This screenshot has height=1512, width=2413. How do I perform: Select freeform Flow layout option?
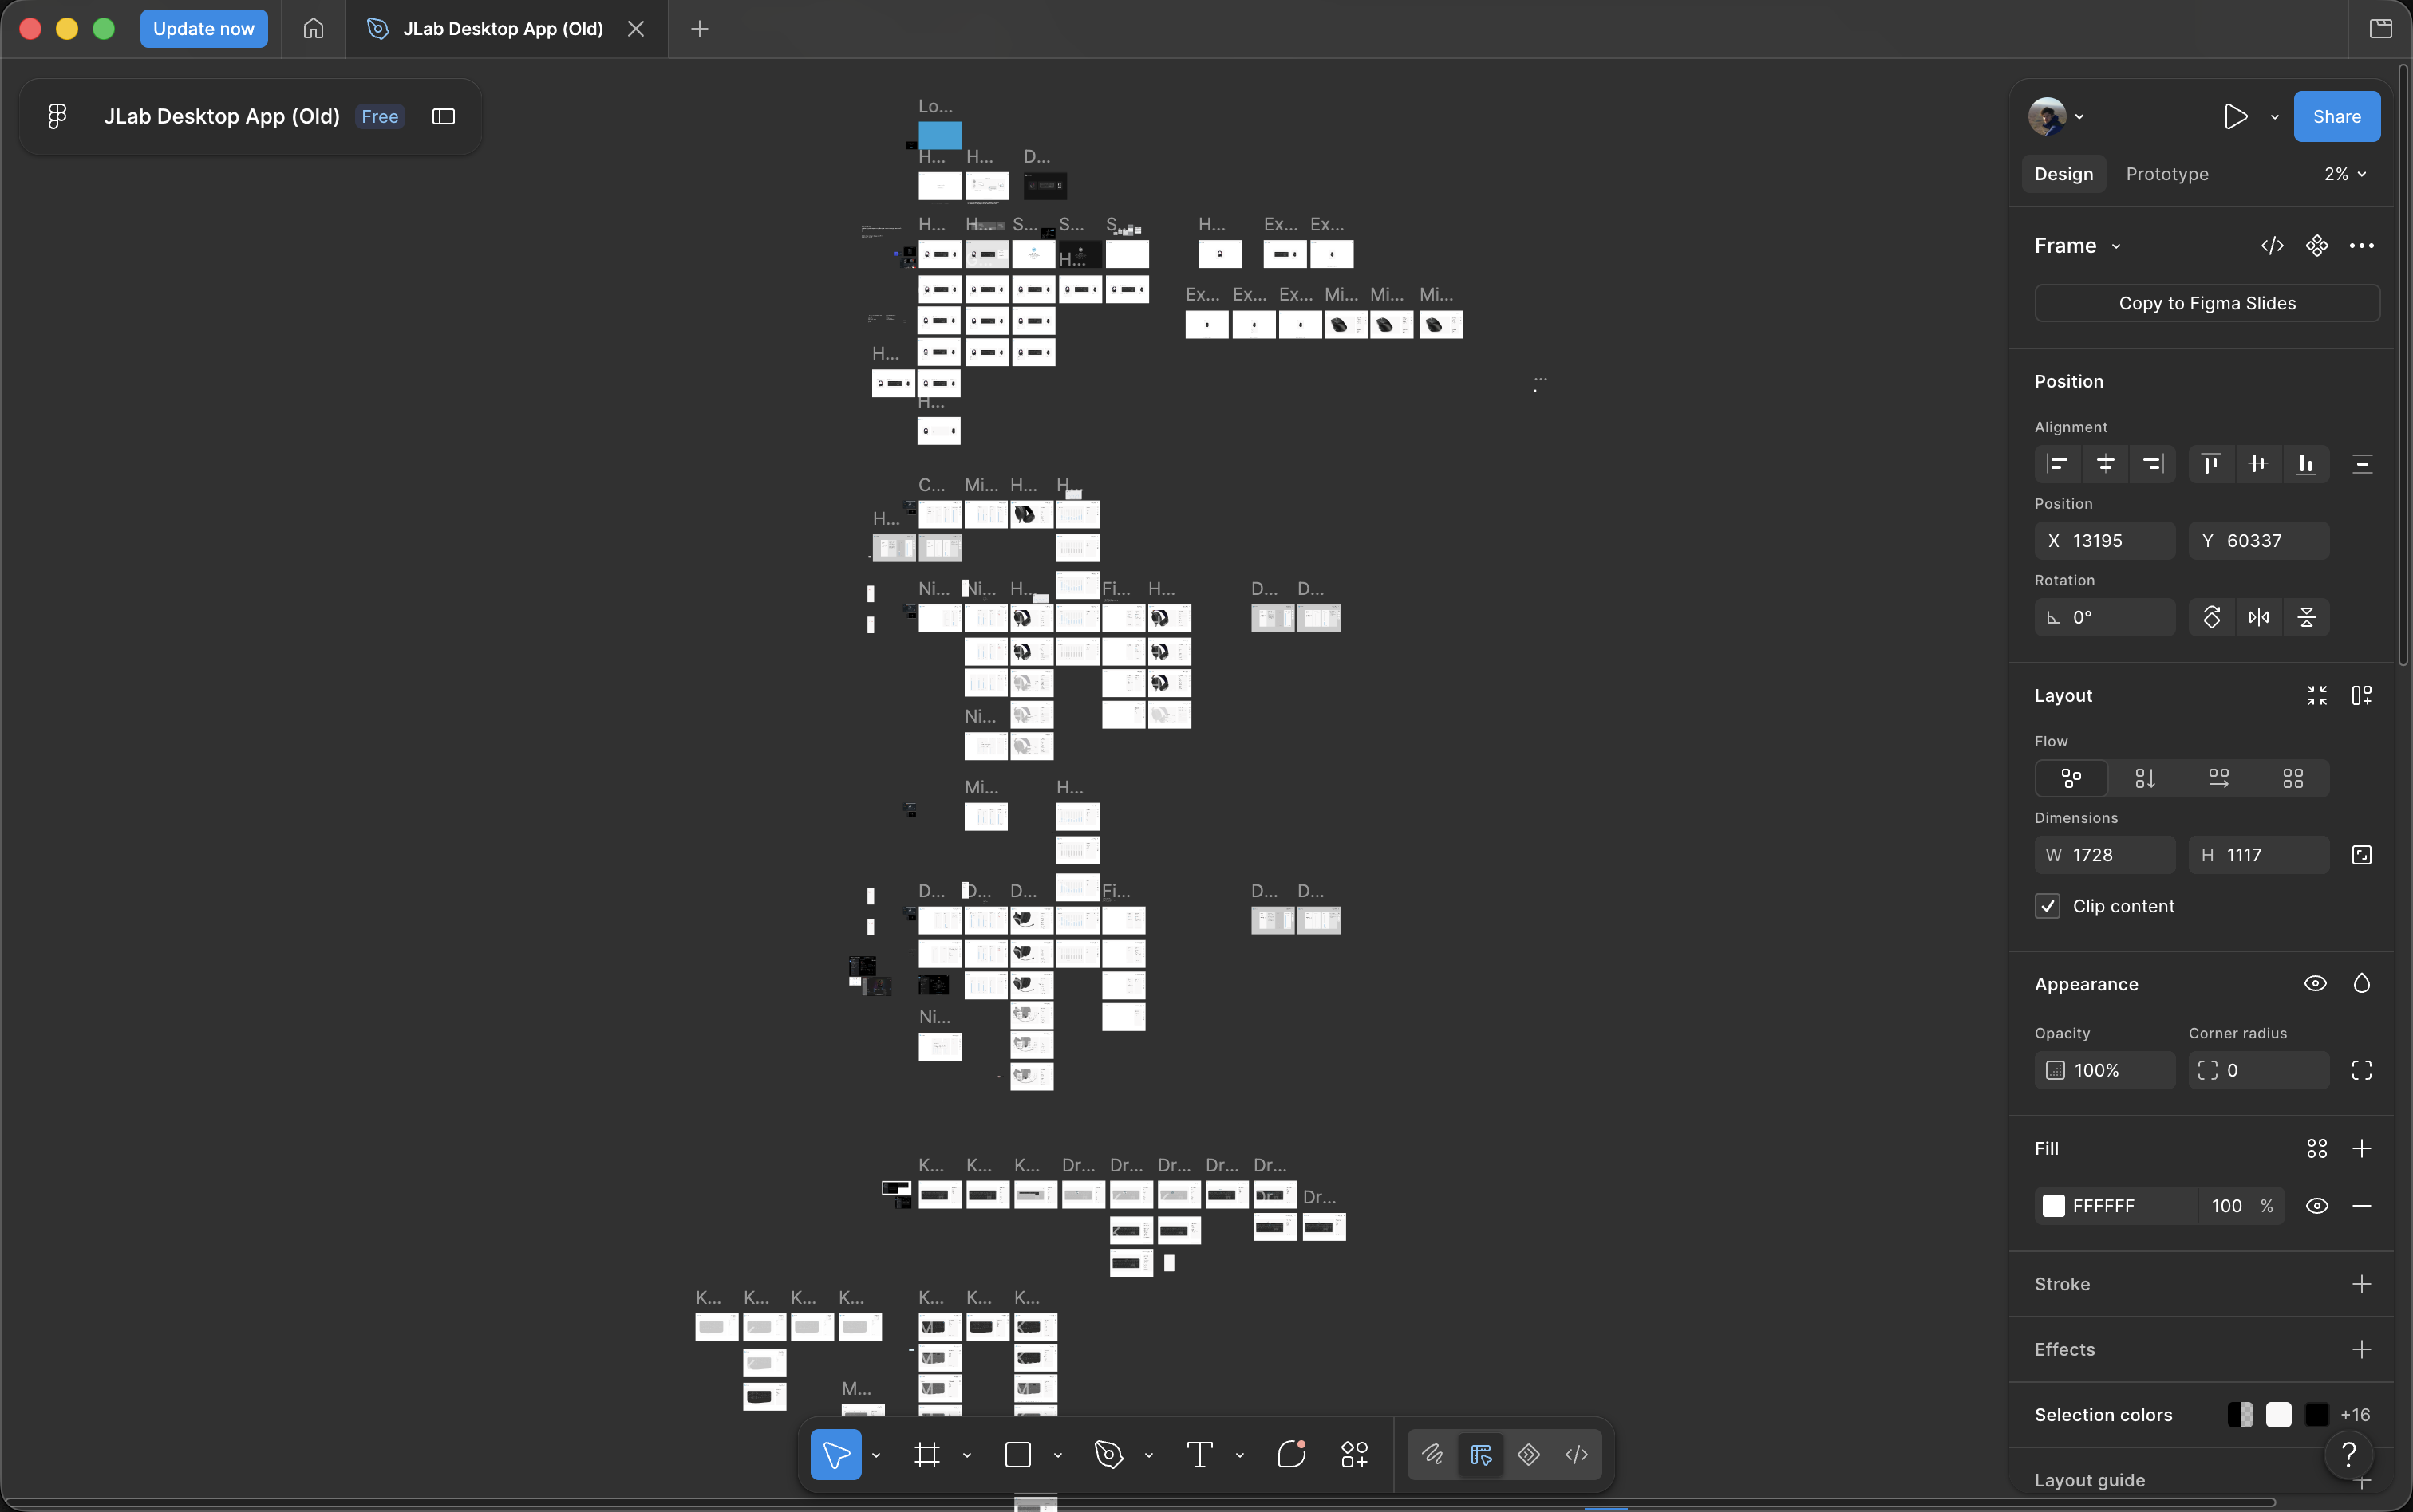(2071, 778)
